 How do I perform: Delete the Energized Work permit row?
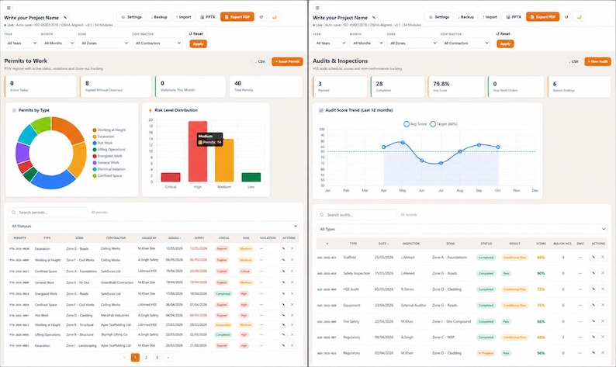click(292, 293)
